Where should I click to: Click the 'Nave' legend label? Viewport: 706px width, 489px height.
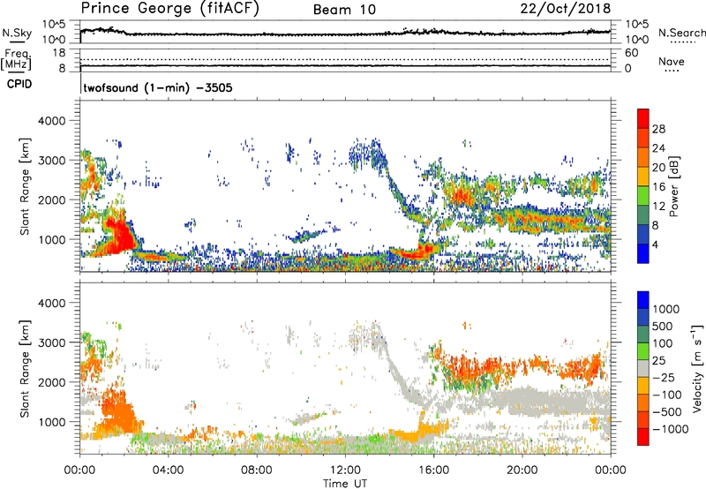point(672,61)
